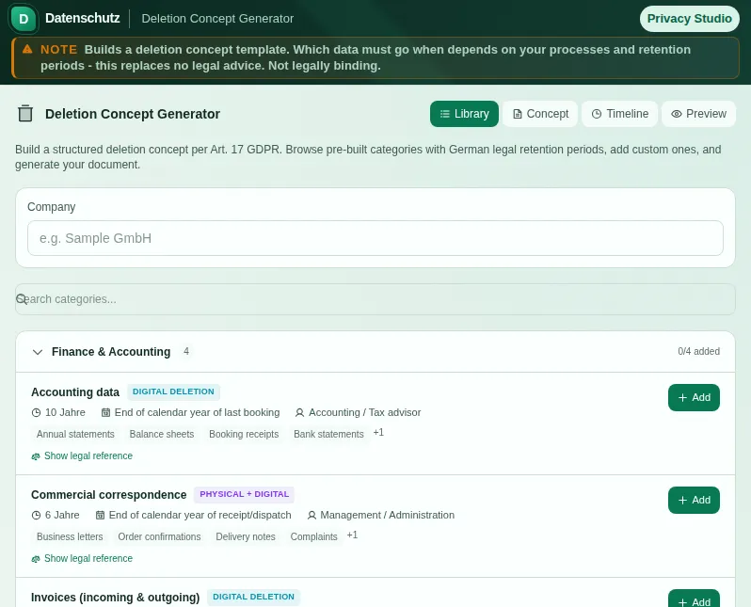Switch to the Preview tab

698,114
